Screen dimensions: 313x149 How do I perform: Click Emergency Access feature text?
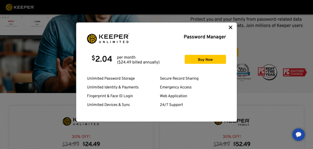pyautogui.click(x=176, y=87)
